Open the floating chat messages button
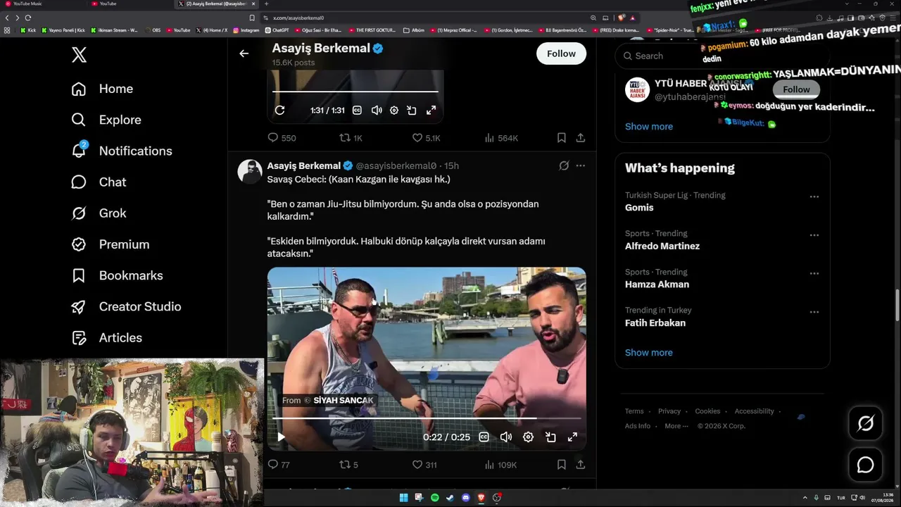Viewport: 901px width, 507px height. tap(865, 465)
